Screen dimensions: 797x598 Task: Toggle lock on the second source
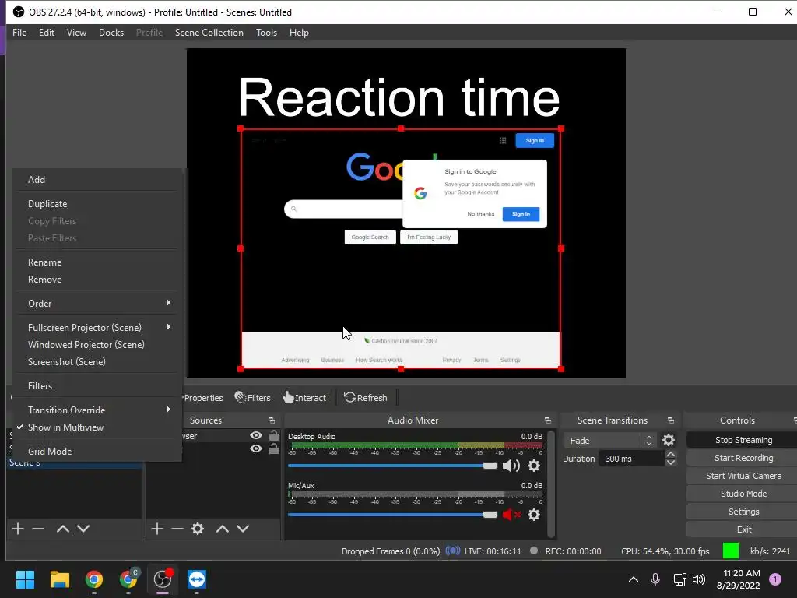(x=273, y=448)
